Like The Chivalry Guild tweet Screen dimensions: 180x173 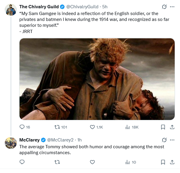coord(92,127)
